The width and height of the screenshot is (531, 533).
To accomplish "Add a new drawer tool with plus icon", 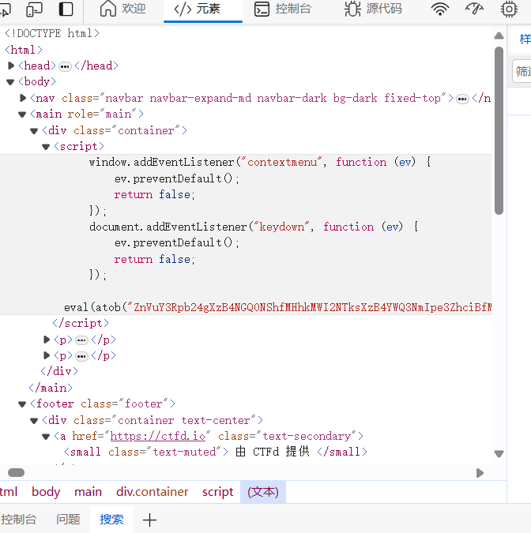I will coord(149,520).
